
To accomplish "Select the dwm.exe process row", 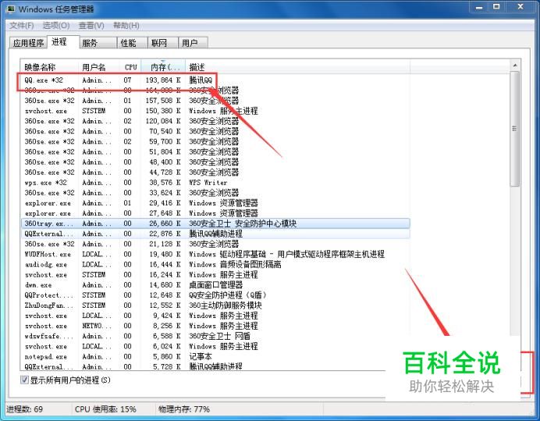I will point(215,285).
